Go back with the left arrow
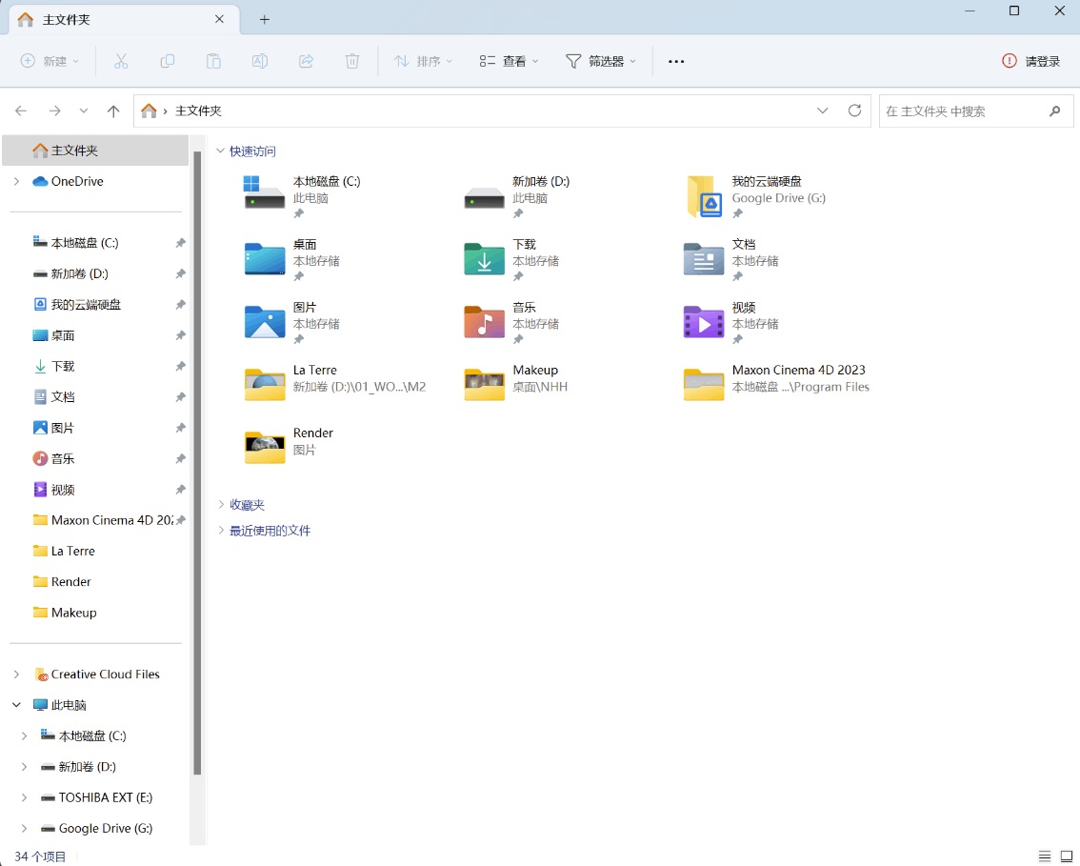The height and width of the screenshot is (866, 1080). click(x=21, y=111)
